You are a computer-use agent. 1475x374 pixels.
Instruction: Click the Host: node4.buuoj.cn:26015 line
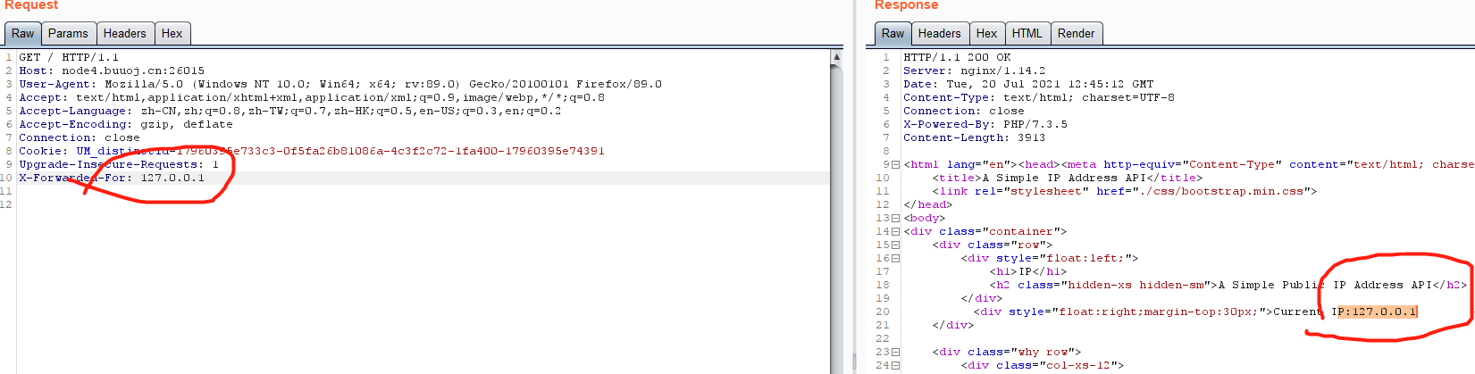pyautogui.click(x=112, y=71)
